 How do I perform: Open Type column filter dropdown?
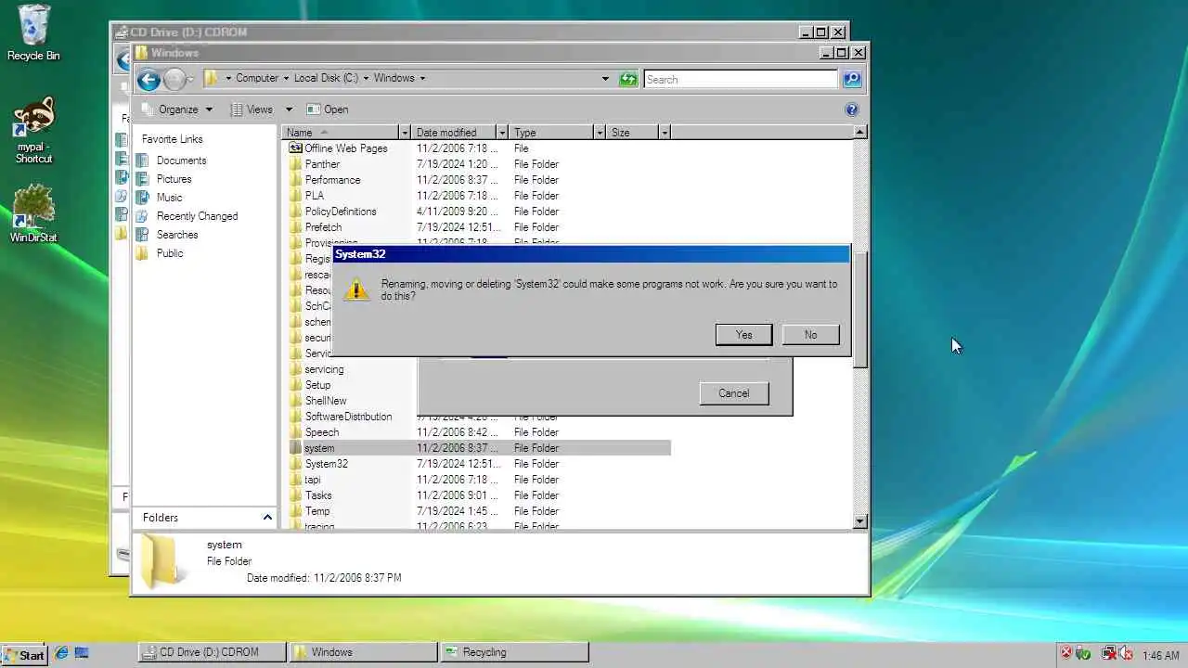tap(600, 133)
